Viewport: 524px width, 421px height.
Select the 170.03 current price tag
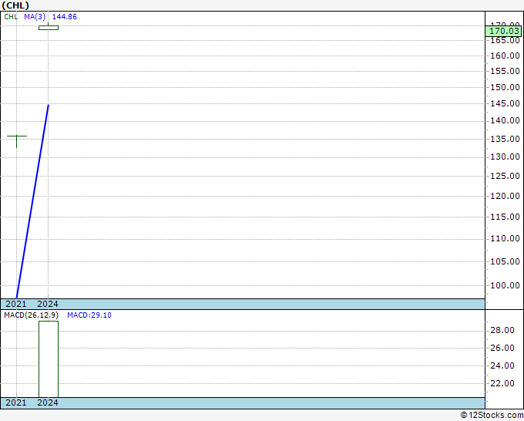(x=504, y=31)
